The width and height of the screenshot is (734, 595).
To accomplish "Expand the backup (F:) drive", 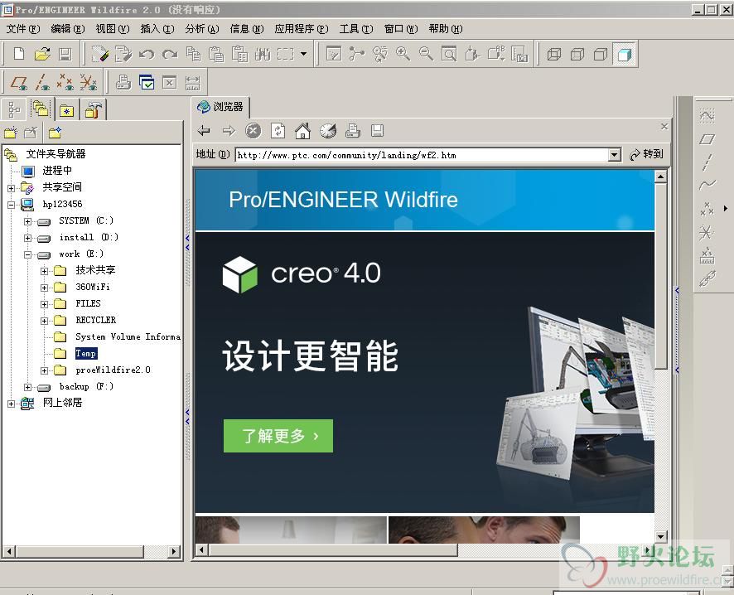I will coord(27,387).
